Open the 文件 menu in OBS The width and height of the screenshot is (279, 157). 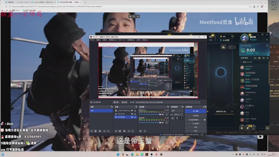[x=92, y=40]
